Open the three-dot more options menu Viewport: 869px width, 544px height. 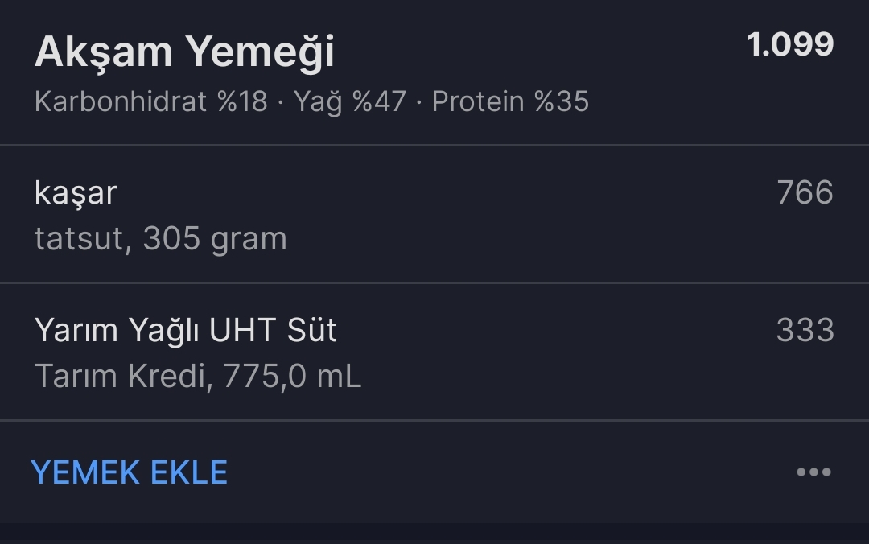(x=813, y=472)
